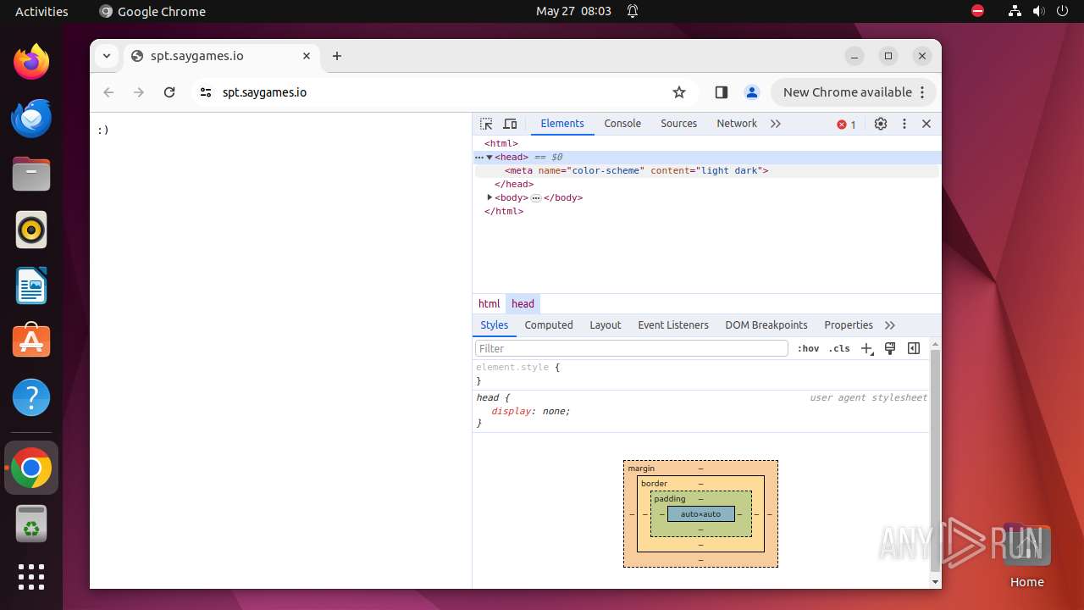This screenshot has height=610, width=1084.
Task: Activate the inspect element picker icon
Action: pyautogui.click(x=486, y=124)
